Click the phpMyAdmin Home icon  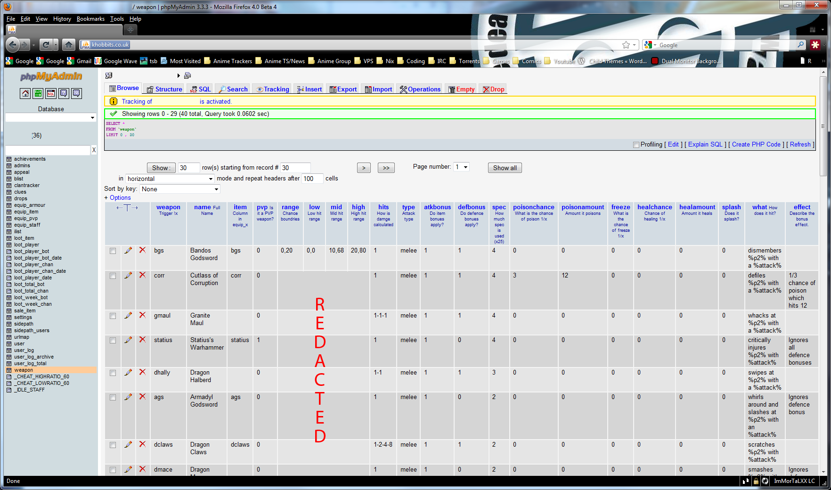(x=25, y=93)
